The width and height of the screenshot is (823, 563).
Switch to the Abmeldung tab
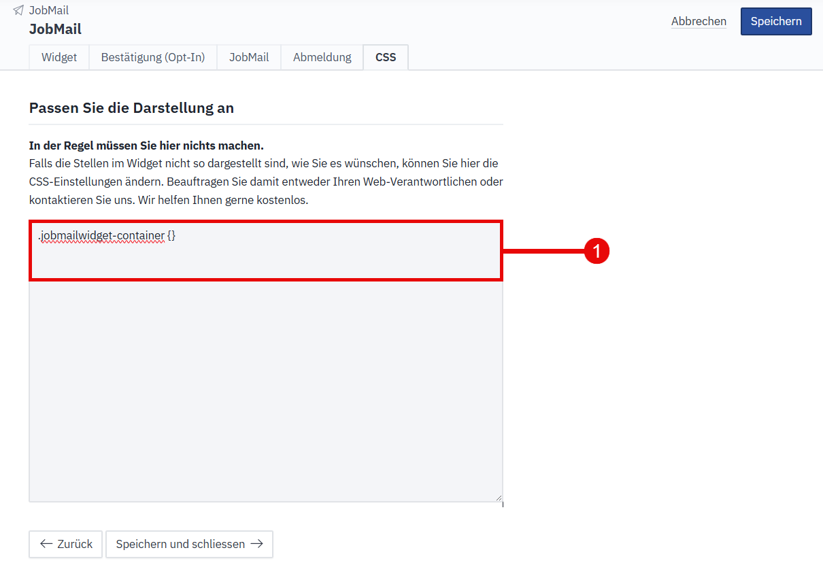tap(322, 57)
